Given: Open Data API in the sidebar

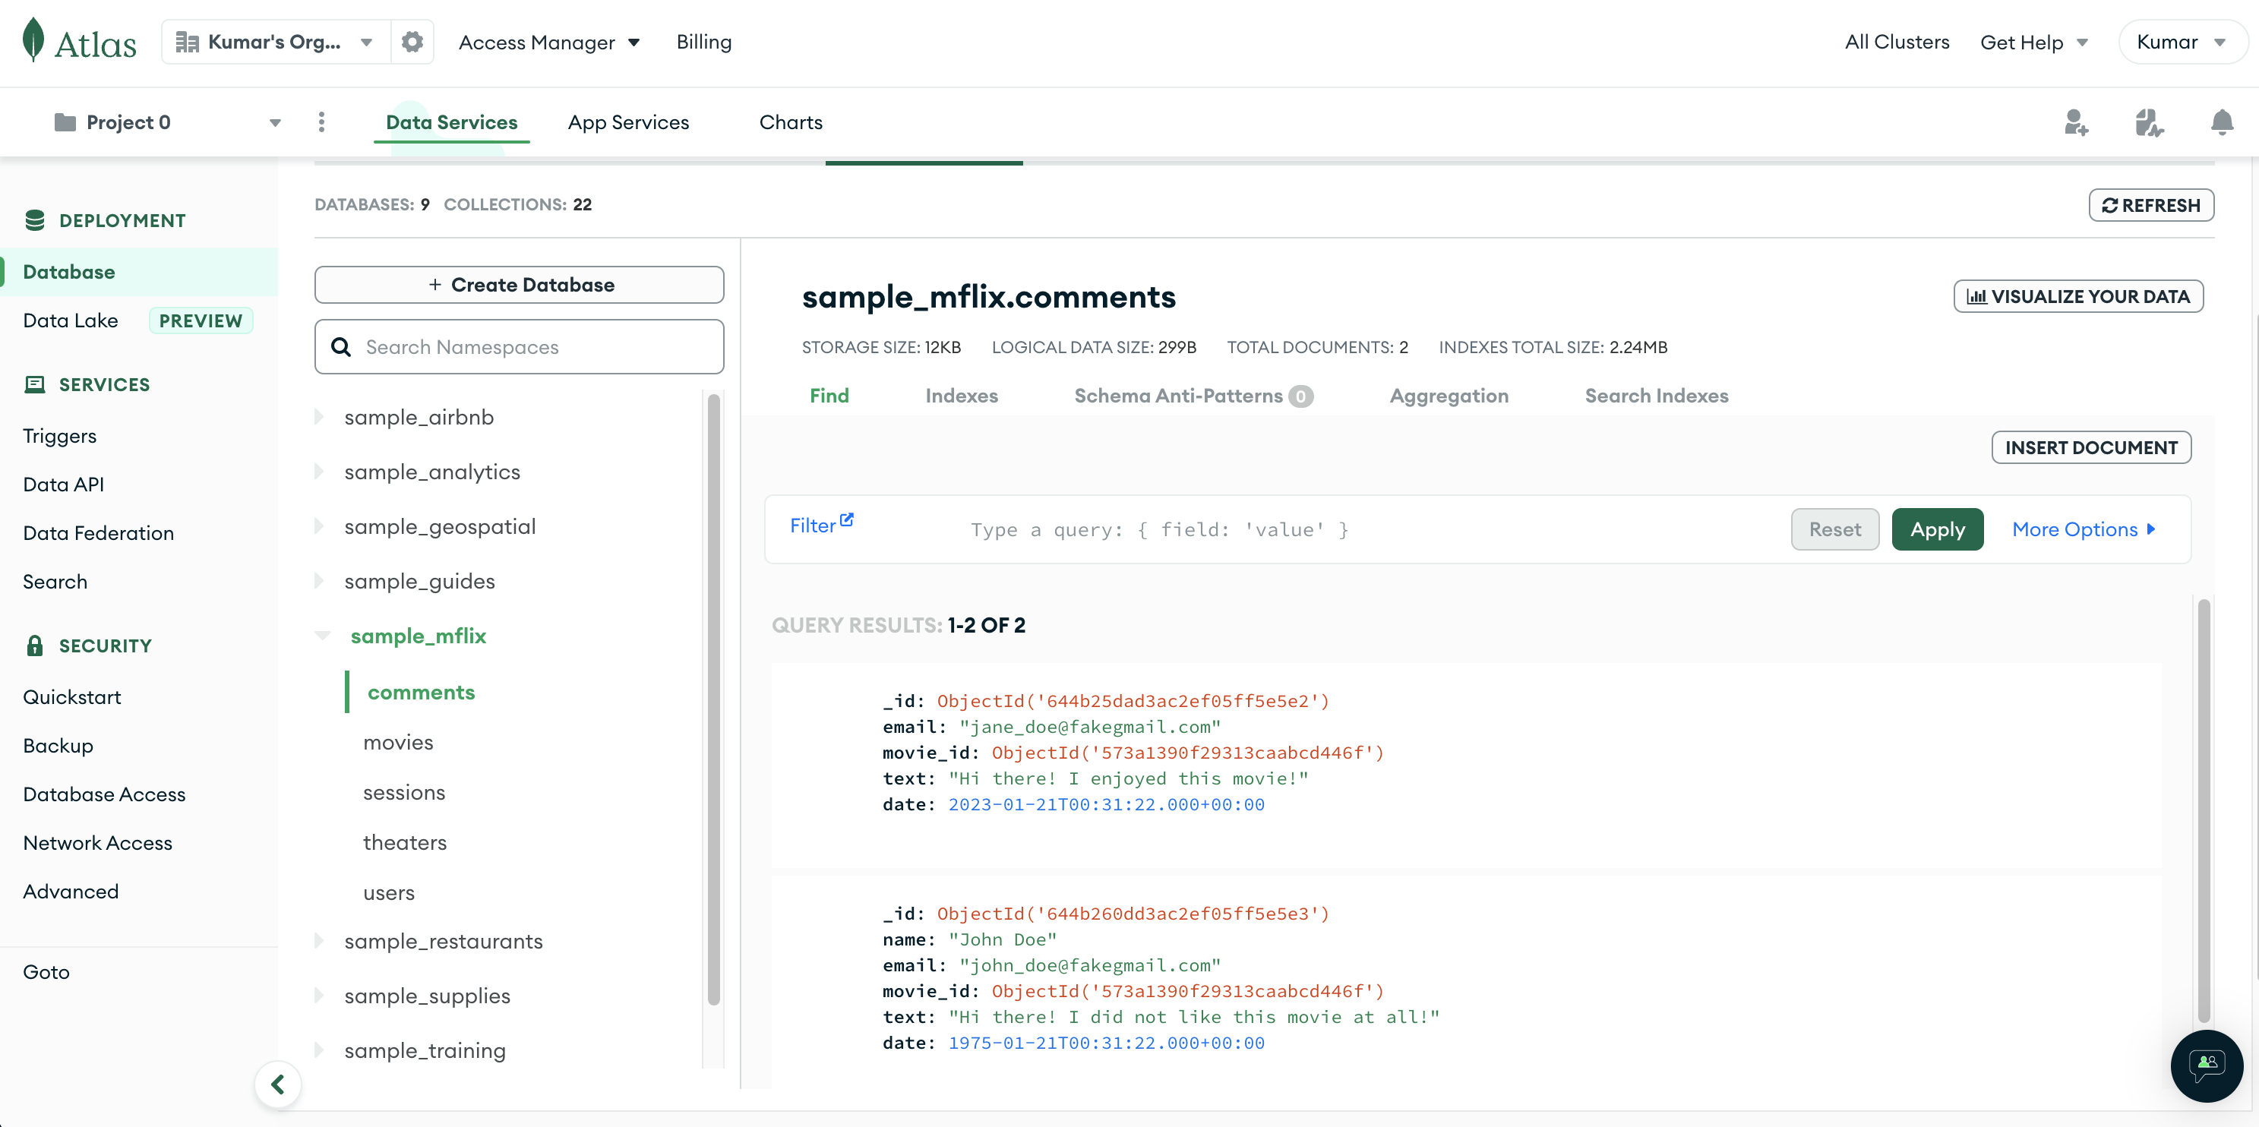Looking at the screenshot, I should coord(63,484).
